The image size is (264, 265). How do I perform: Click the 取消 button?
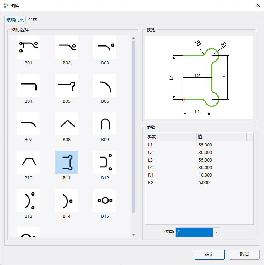point(244,255)
